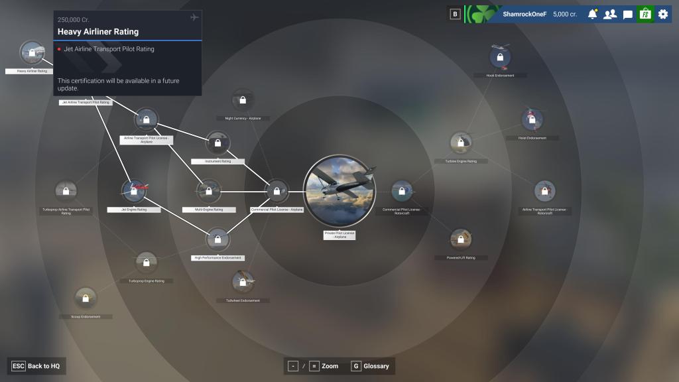This screenshot has width=679, height=382.
Task: Select the Tailwheel Endorsement node
Action: click(x=243, y=282)
